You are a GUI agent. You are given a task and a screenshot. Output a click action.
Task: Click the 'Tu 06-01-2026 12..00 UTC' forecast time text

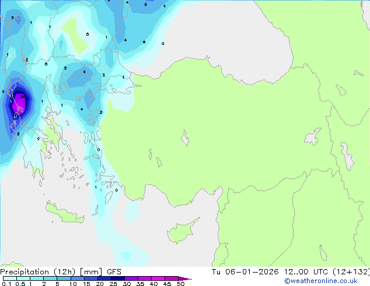(x=271, y=271)
